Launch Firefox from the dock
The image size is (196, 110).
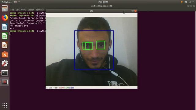click(5, 18)
